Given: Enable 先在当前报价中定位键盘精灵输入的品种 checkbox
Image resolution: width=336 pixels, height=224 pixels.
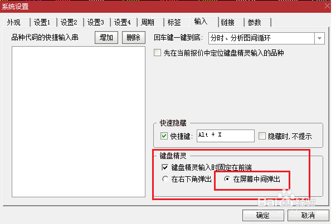Looking at the screenshot, I should pyautogui.click(x=157, y=53).
